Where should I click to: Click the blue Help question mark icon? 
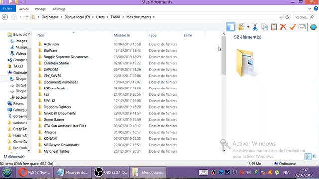[316, 9]
